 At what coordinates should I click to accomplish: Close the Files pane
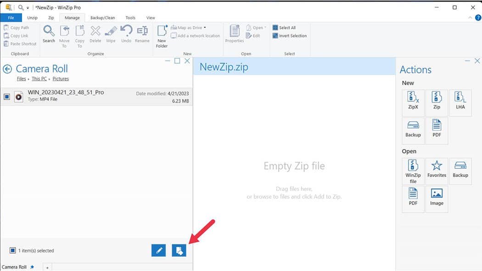[187, 61]
